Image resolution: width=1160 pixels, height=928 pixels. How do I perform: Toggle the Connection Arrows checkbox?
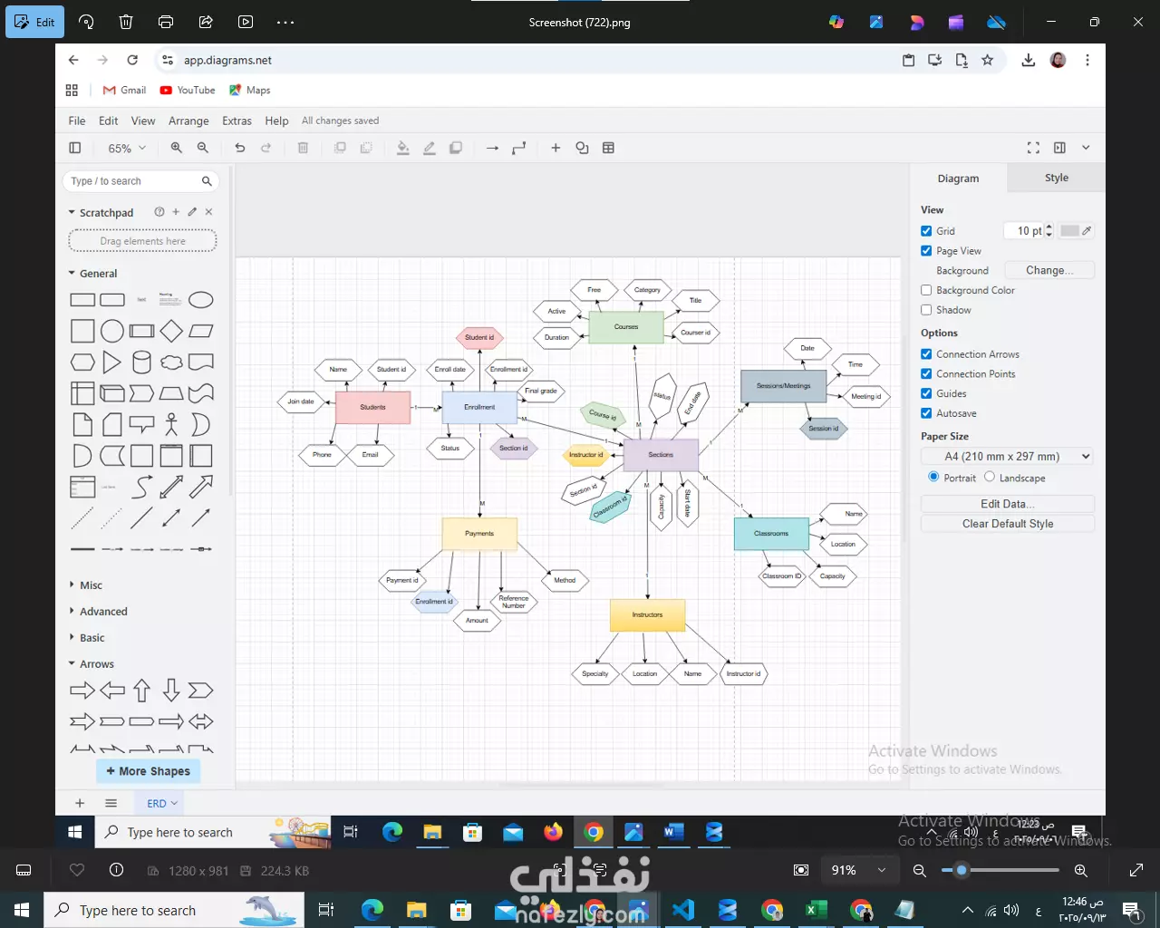[926, 354]
